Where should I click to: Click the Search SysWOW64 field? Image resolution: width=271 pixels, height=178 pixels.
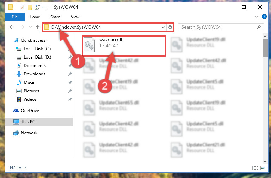point(218,27)
